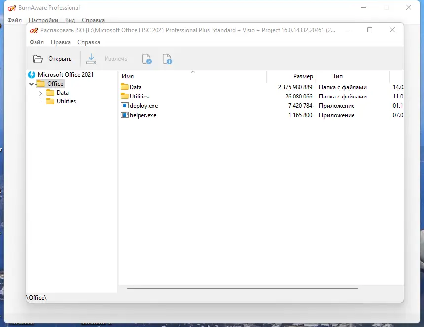Open Вид menu of BurnAware Professional window

tap(70, 20)
